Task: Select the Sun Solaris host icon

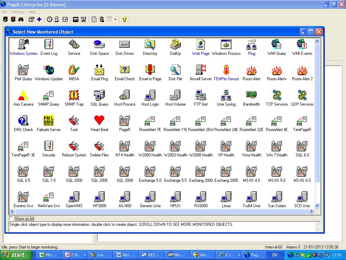Action: point(277,197)
